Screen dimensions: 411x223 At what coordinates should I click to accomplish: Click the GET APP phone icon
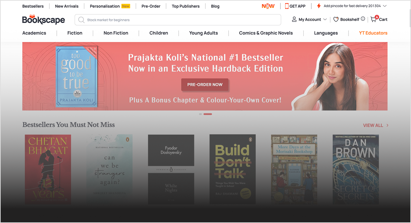point(287,6)
